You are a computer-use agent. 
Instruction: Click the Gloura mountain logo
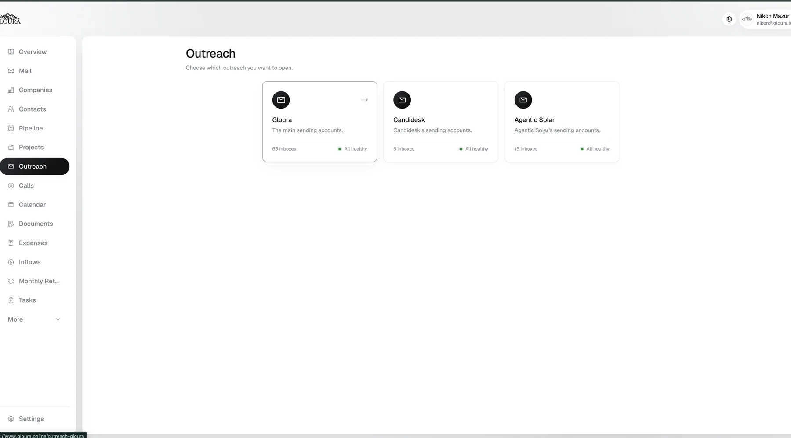point(10,18)
